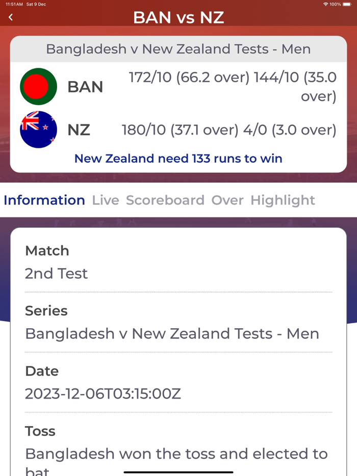The height and width of the screenshot is (476, 357).
Task: Open the Highlight tab
Action: (x=282, y=200)
